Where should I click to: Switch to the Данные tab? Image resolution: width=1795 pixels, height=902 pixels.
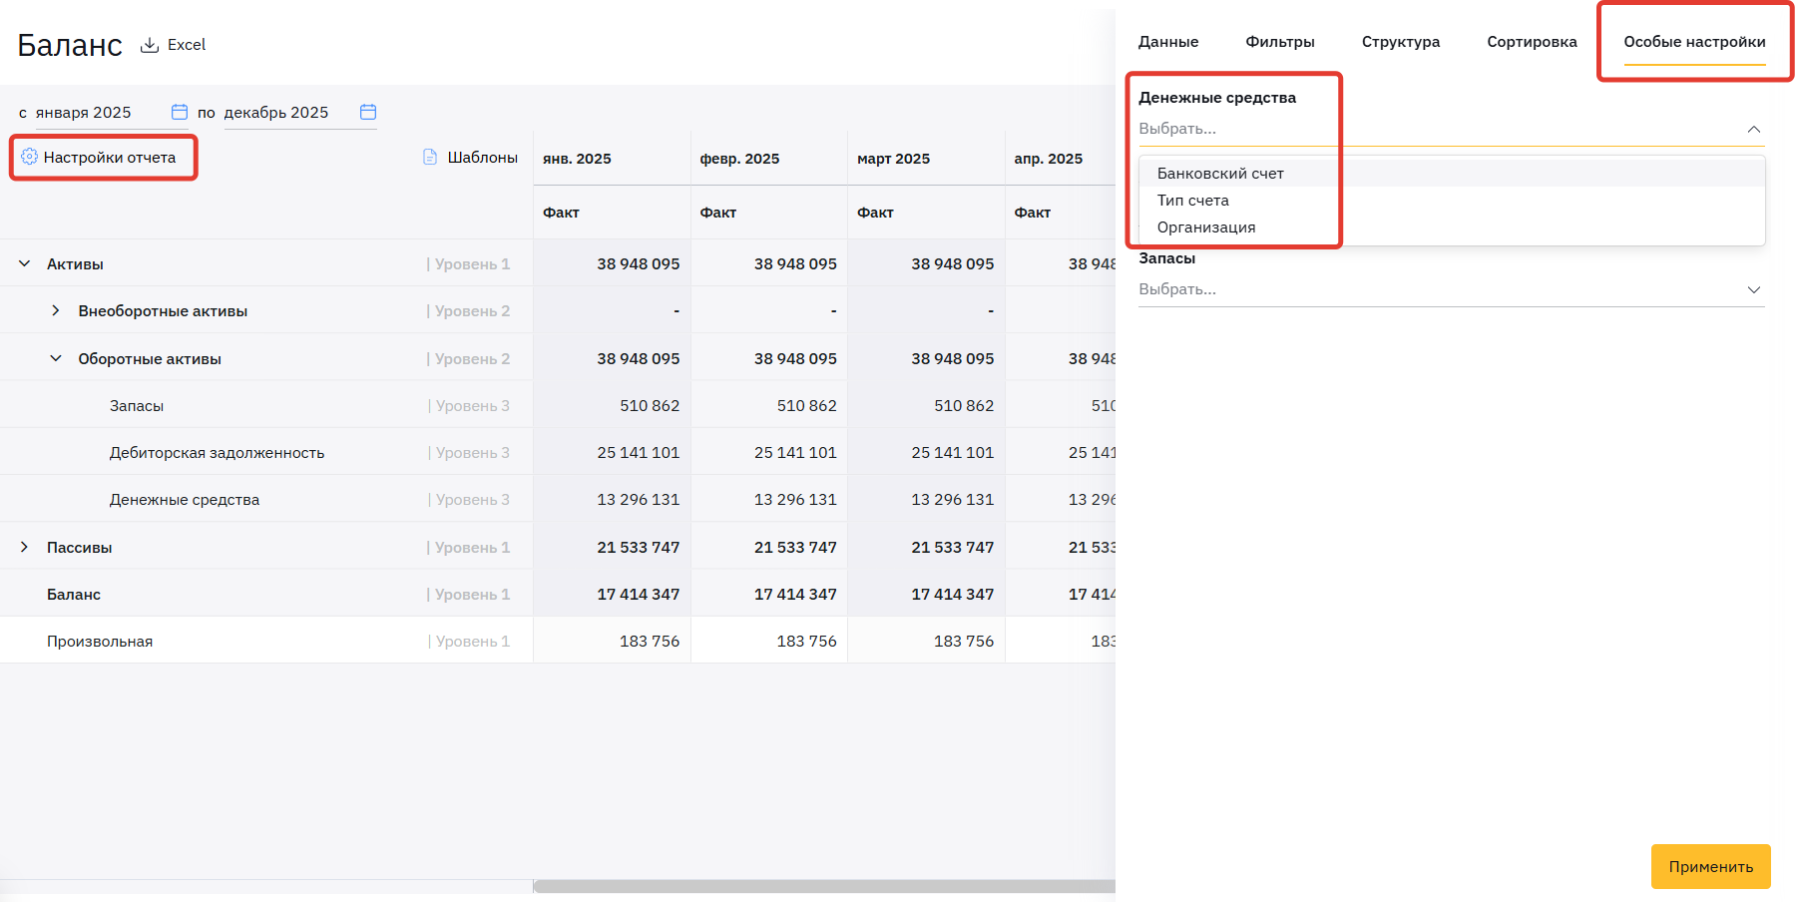pyautogui.click(x=1168, y=42)
